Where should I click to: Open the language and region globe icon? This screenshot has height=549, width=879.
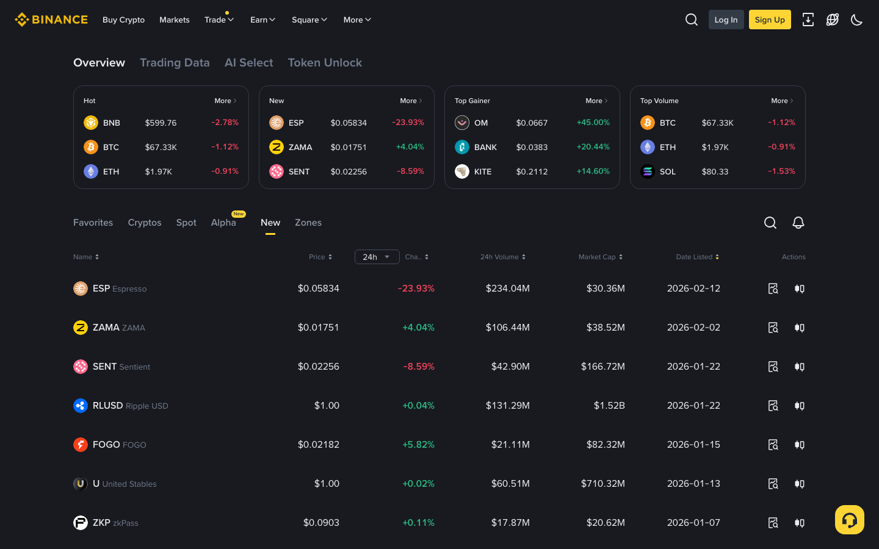click(x=833, y=20)
